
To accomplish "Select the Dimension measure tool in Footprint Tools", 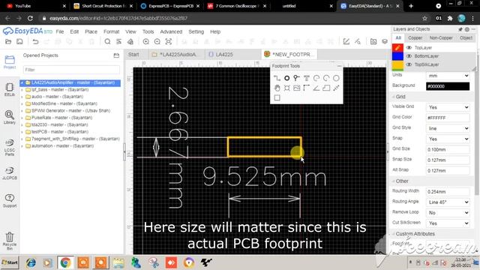I will [x=336, y=88].
